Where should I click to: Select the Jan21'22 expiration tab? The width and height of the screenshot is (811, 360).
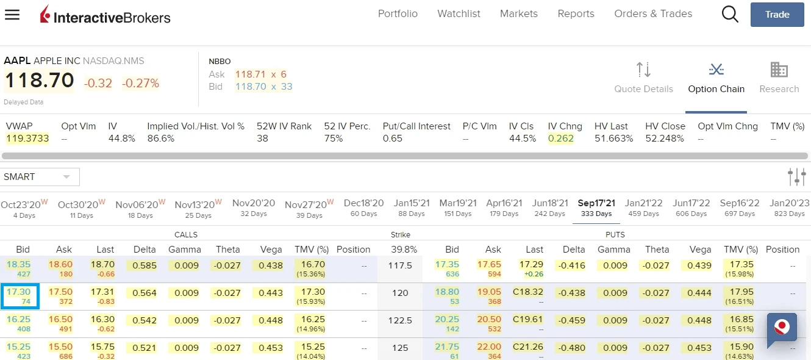tap(643, 208)
